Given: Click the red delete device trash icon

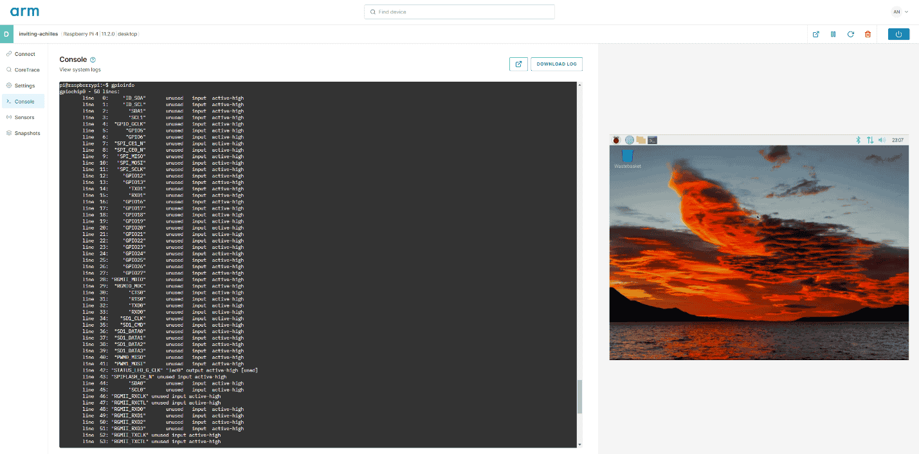Looking at the screenshot, I should coord(868,34).
